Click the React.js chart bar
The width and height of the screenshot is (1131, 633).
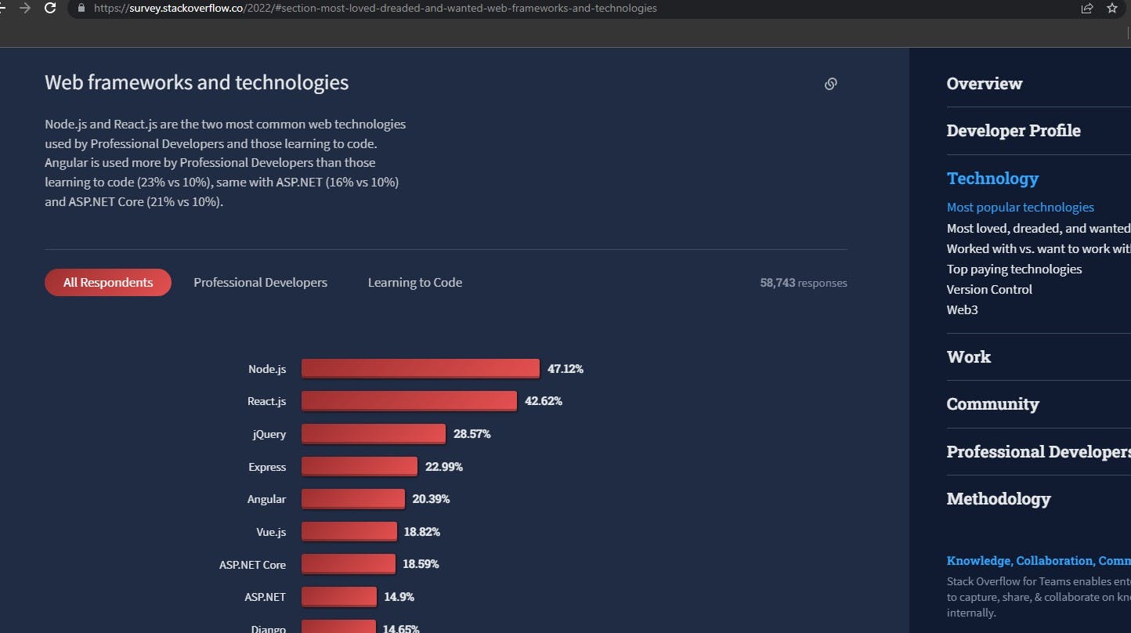pos(410,401)
